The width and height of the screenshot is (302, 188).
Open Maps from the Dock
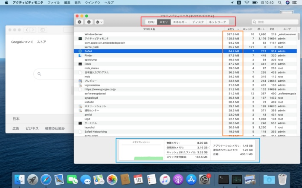coord(99,179)
